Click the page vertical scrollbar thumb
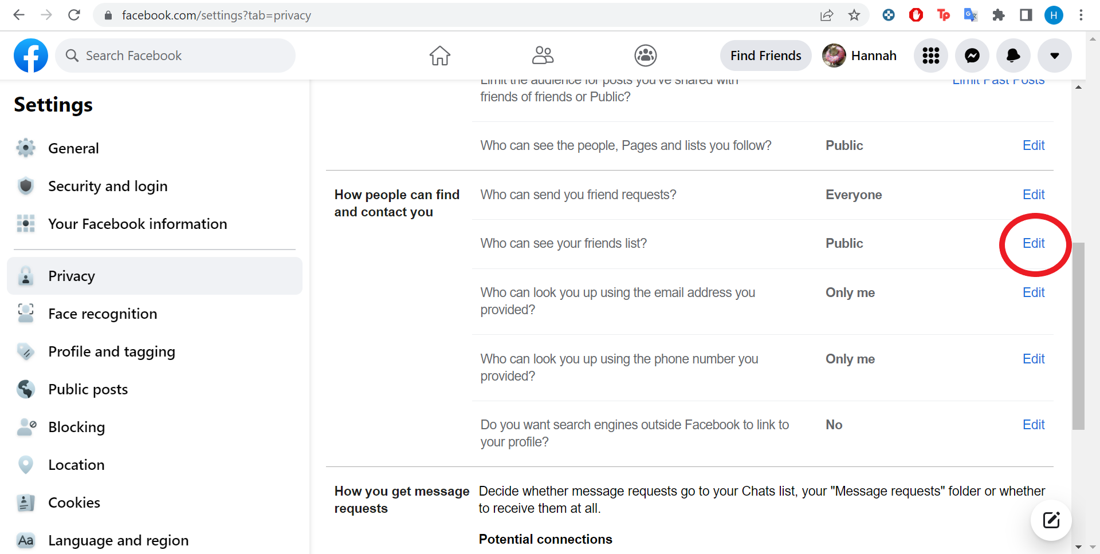This screenshot has width=1100, height=554. coord(1078,336)
